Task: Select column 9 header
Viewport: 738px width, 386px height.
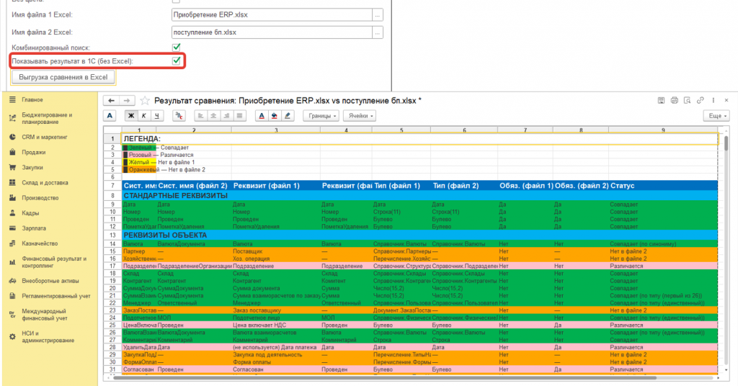Action: point(663,130)
